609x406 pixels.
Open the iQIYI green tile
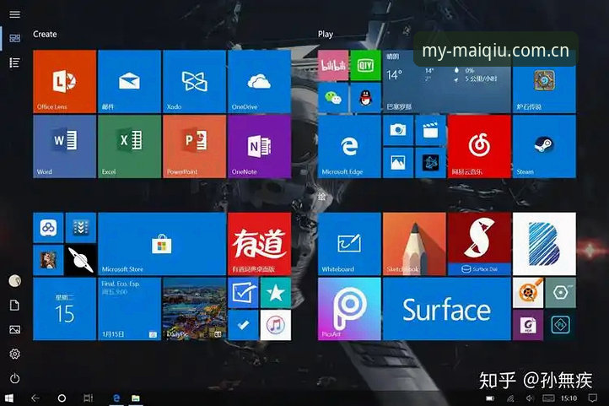point(365,65)
